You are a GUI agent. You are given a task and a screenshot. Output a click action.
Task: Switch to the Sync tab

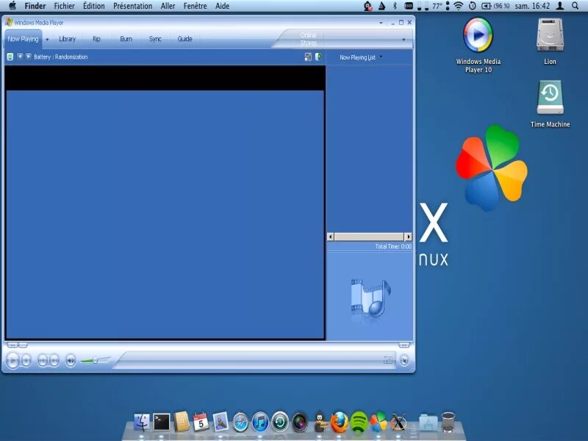tap(155, 39)
